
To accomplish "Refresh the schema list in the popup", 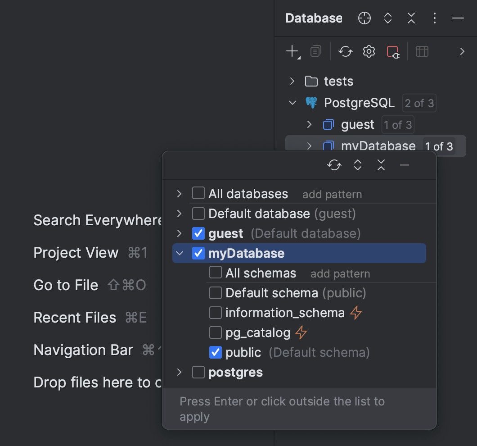I will [334, 165].
